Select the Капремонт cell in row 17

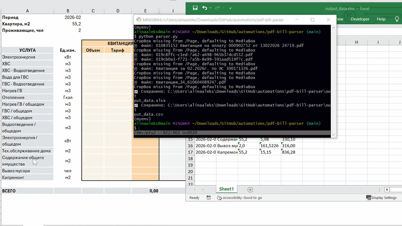tap(227, 152)
